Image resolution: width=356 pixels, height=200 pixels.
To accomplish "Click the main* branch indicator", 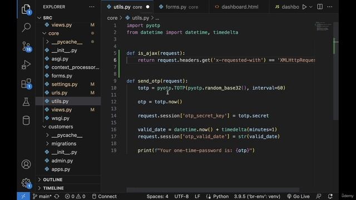I will [x=42, y=196].
